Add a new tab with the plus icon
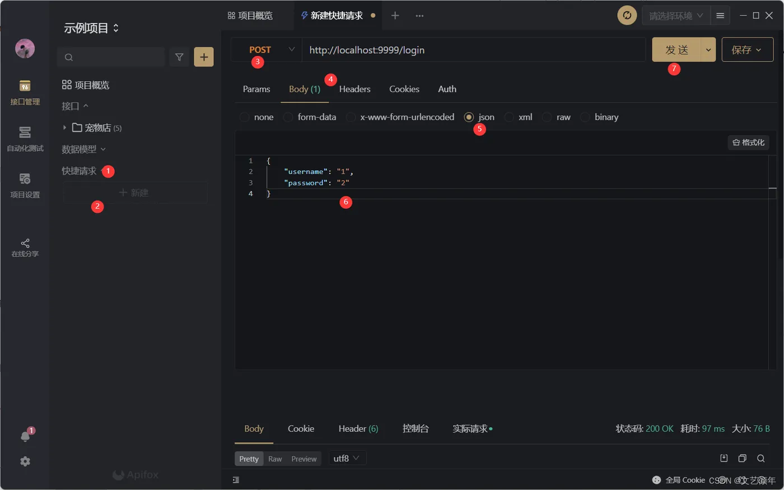 [x=395, y=16]
